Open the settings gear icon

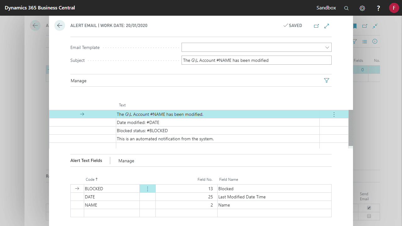[x=362, y=8]
